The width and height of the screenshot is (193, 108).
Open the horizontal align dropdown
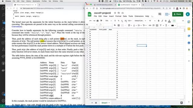pyautogui.click(x=130, y=25)
